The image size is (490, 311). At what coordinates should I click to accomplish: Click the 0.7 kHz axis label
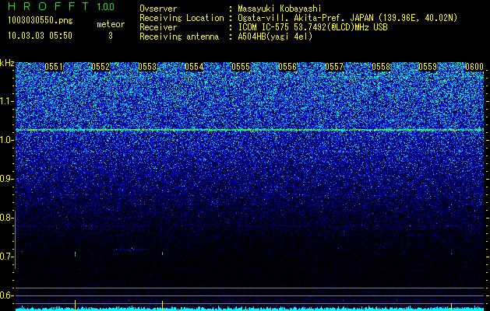(x=5, y=257)
